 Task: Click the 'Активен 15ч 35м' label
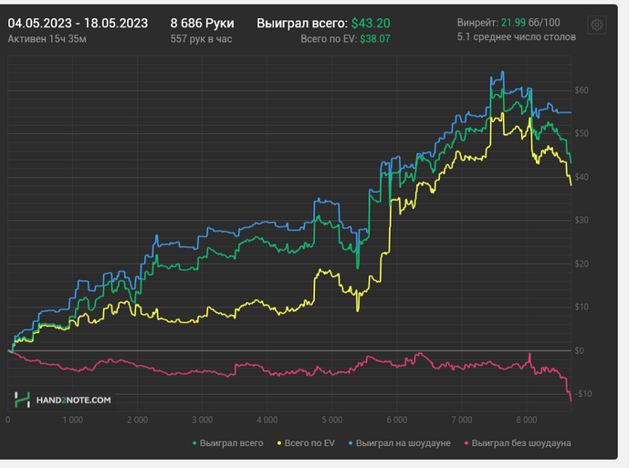[x=47, y=39]
